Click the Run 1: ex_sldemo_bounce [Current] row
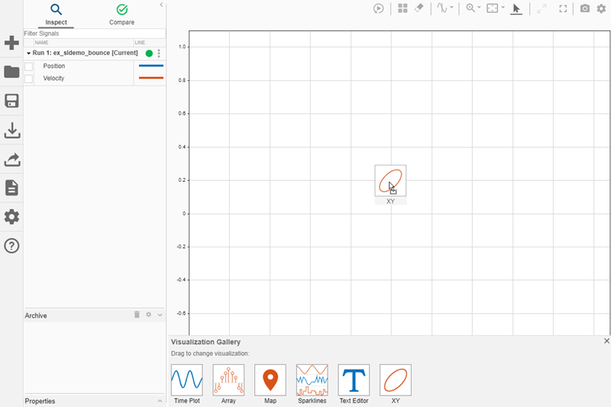This screenshot has width=611, height=407. point(95,53)
